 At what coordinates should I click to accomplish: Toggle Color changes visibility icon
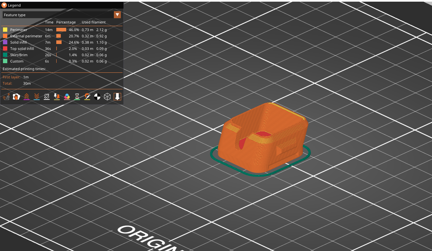(x=67, y=97)
